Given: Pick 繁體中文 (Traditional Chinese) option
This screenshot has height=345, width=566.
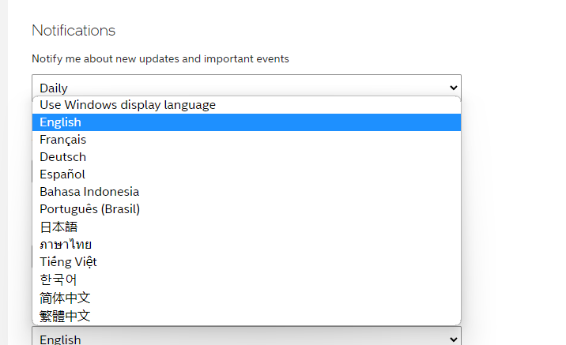Looking at the screenshot, I should (65, 316).
